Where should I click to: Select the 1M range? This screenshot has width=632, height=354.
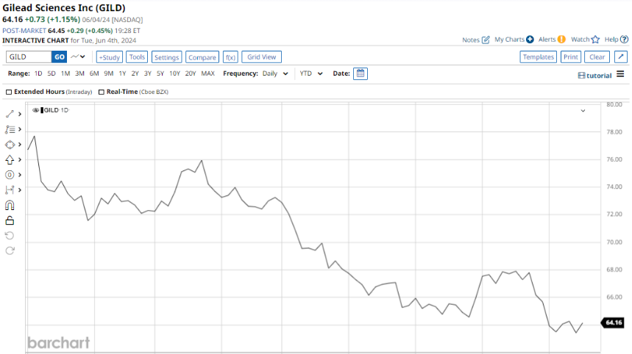pos(65,73)
